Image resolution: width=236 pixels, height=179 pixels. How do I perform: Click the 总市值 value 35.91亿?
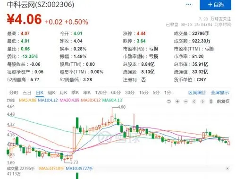[x=200, y=64]
